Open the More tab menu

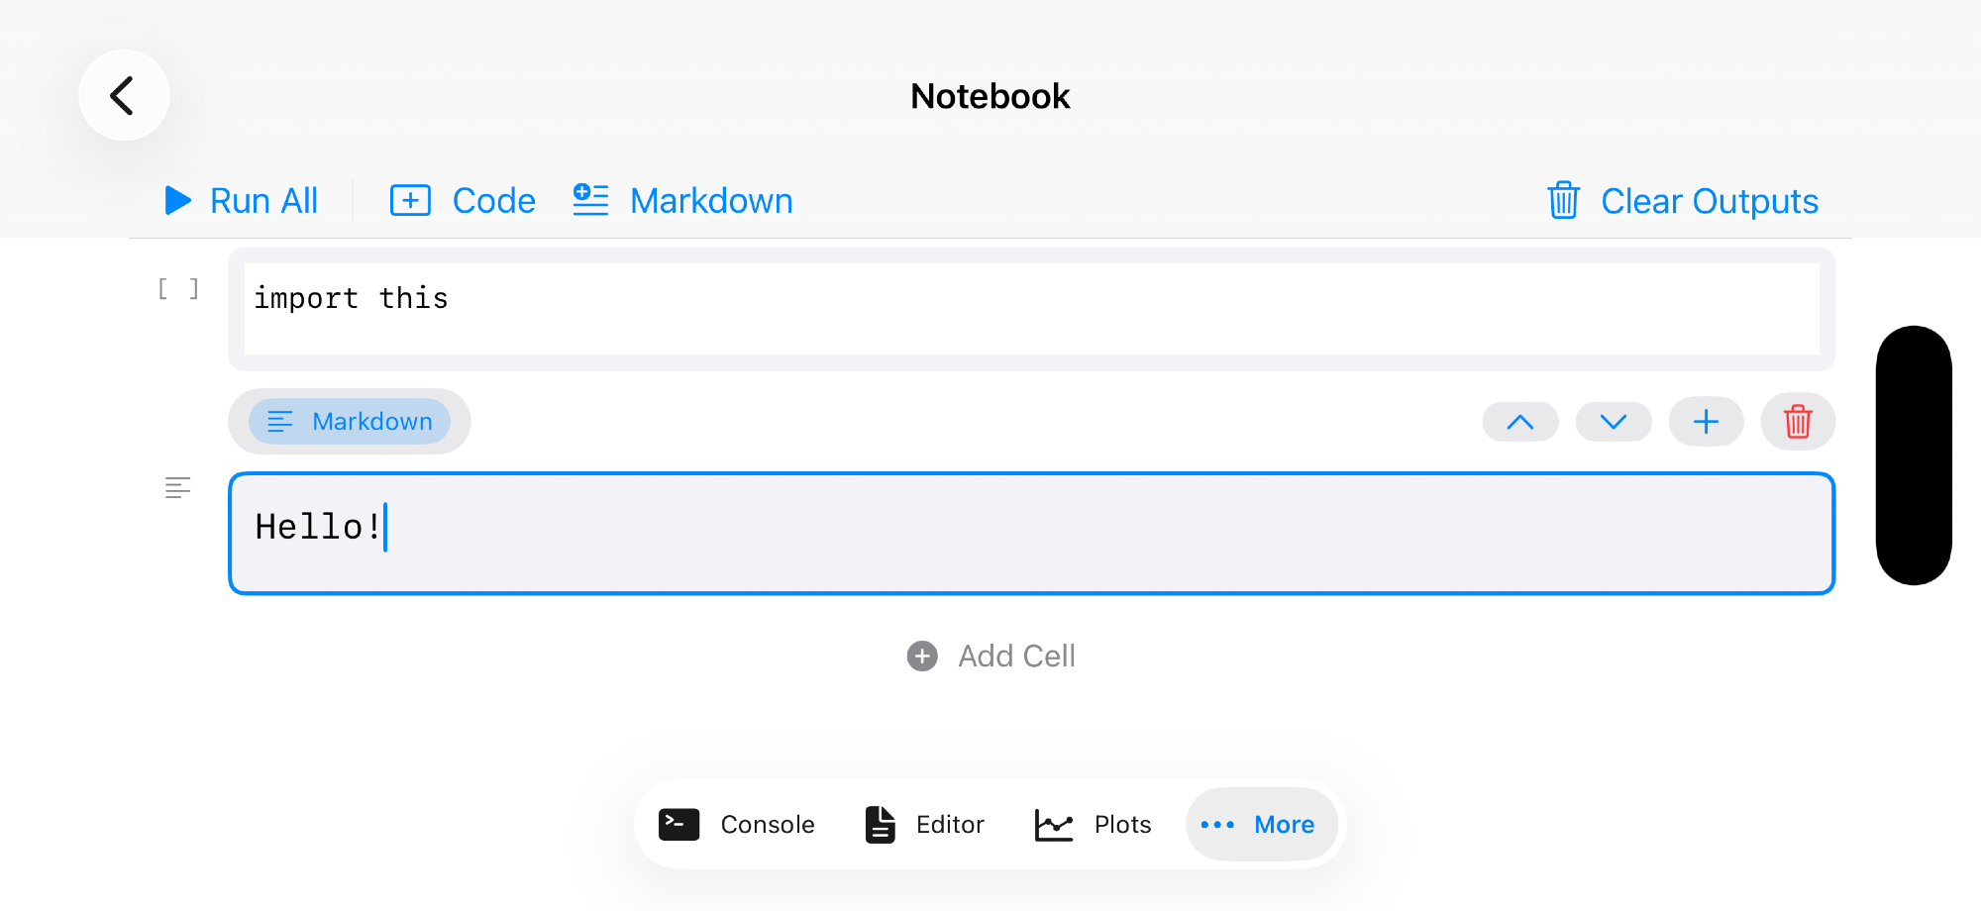[x=1260, y=824]
